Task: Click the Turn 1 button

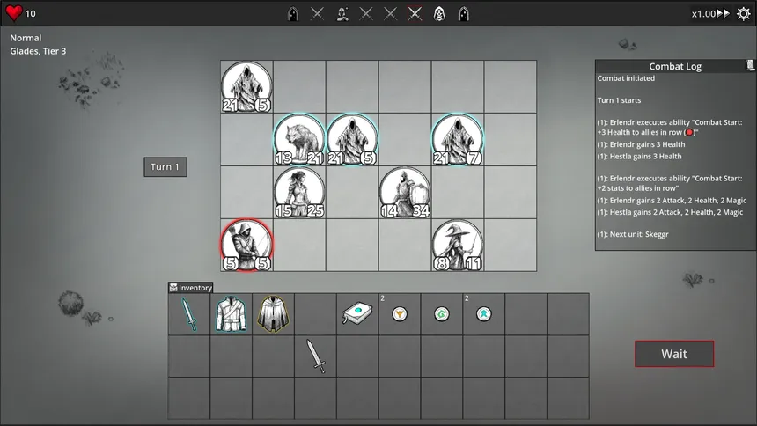Action: pyautogui.click(x=165, y=166)
